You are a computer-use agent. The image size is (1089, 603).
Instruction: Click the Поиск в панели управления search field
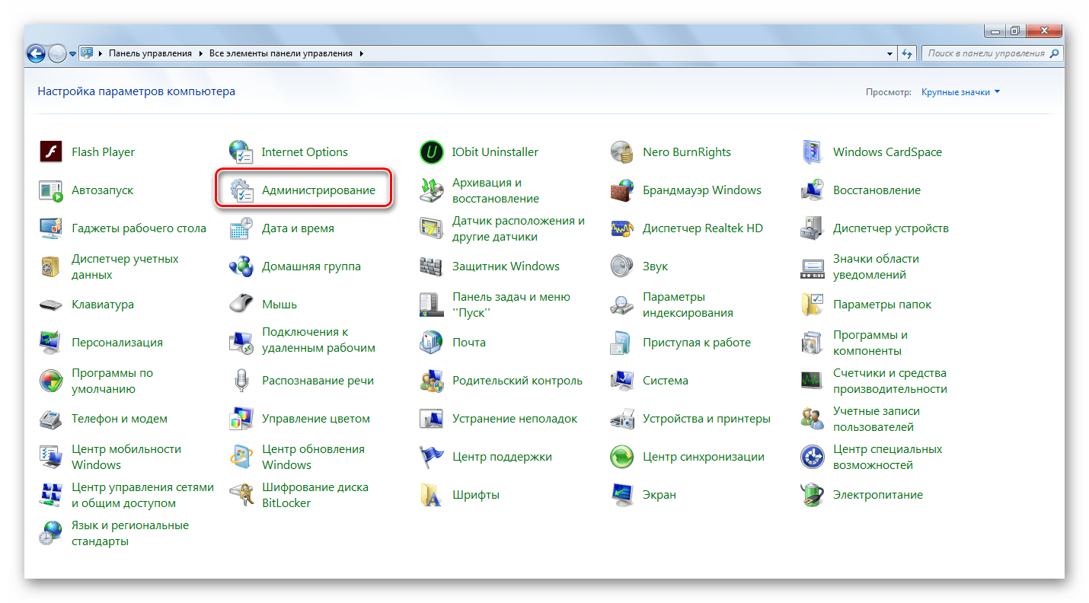pos(986,54)
